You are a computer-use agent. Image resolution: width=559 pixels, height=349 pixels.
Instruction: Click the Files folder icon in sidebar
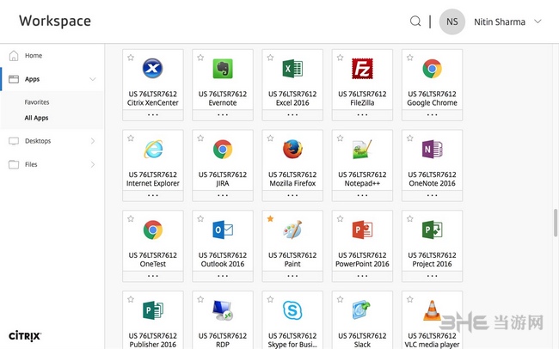[14, 164]
